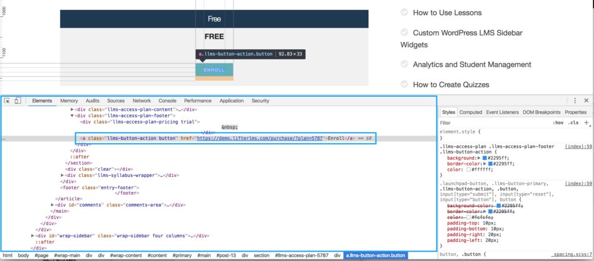Select the #content breadcrumb item
This screenshot has height=261, width=594.
click(158, 256)
